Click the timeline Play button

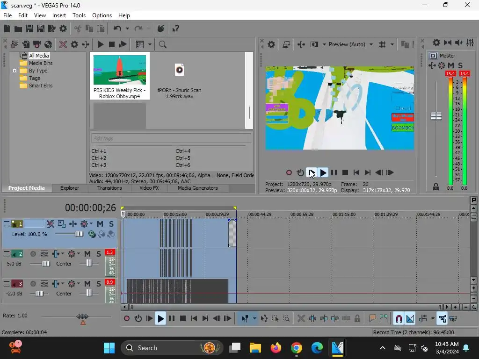(x=160, y=319)
